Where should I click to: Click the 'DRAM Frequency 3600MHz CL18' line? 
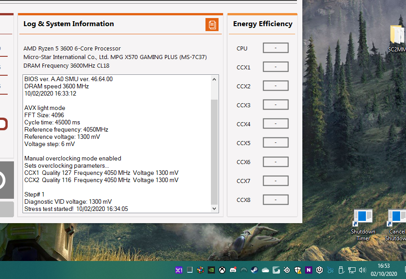click(66, 65)
